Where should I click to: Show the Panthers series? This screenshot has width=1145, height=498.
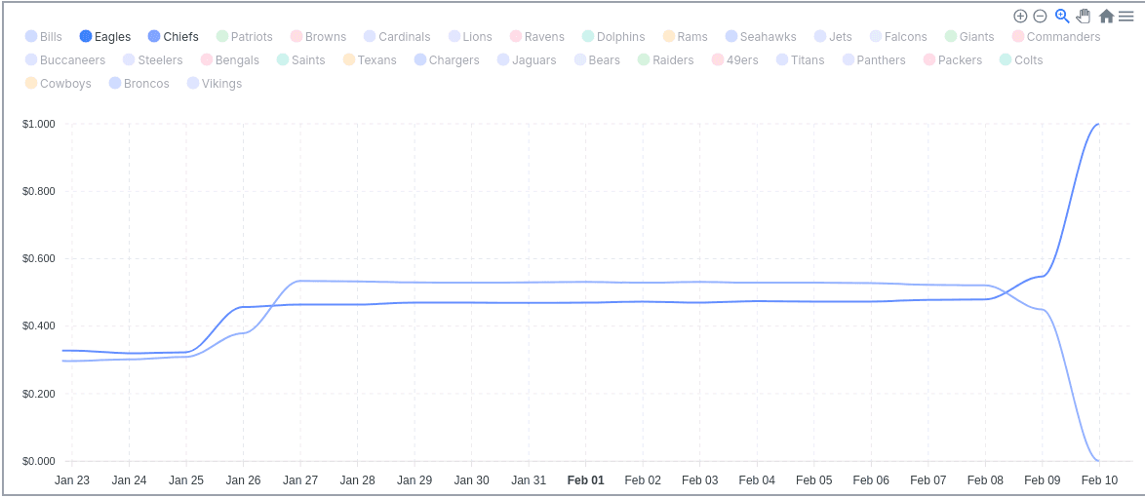coord(874,59)
